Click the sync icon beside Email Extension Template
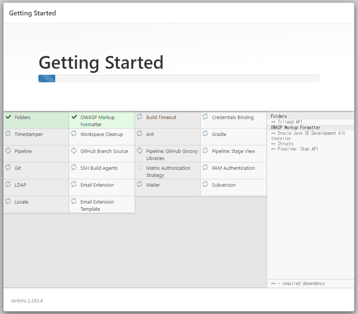Screen dimensions: 358x314 coord(74,201)
